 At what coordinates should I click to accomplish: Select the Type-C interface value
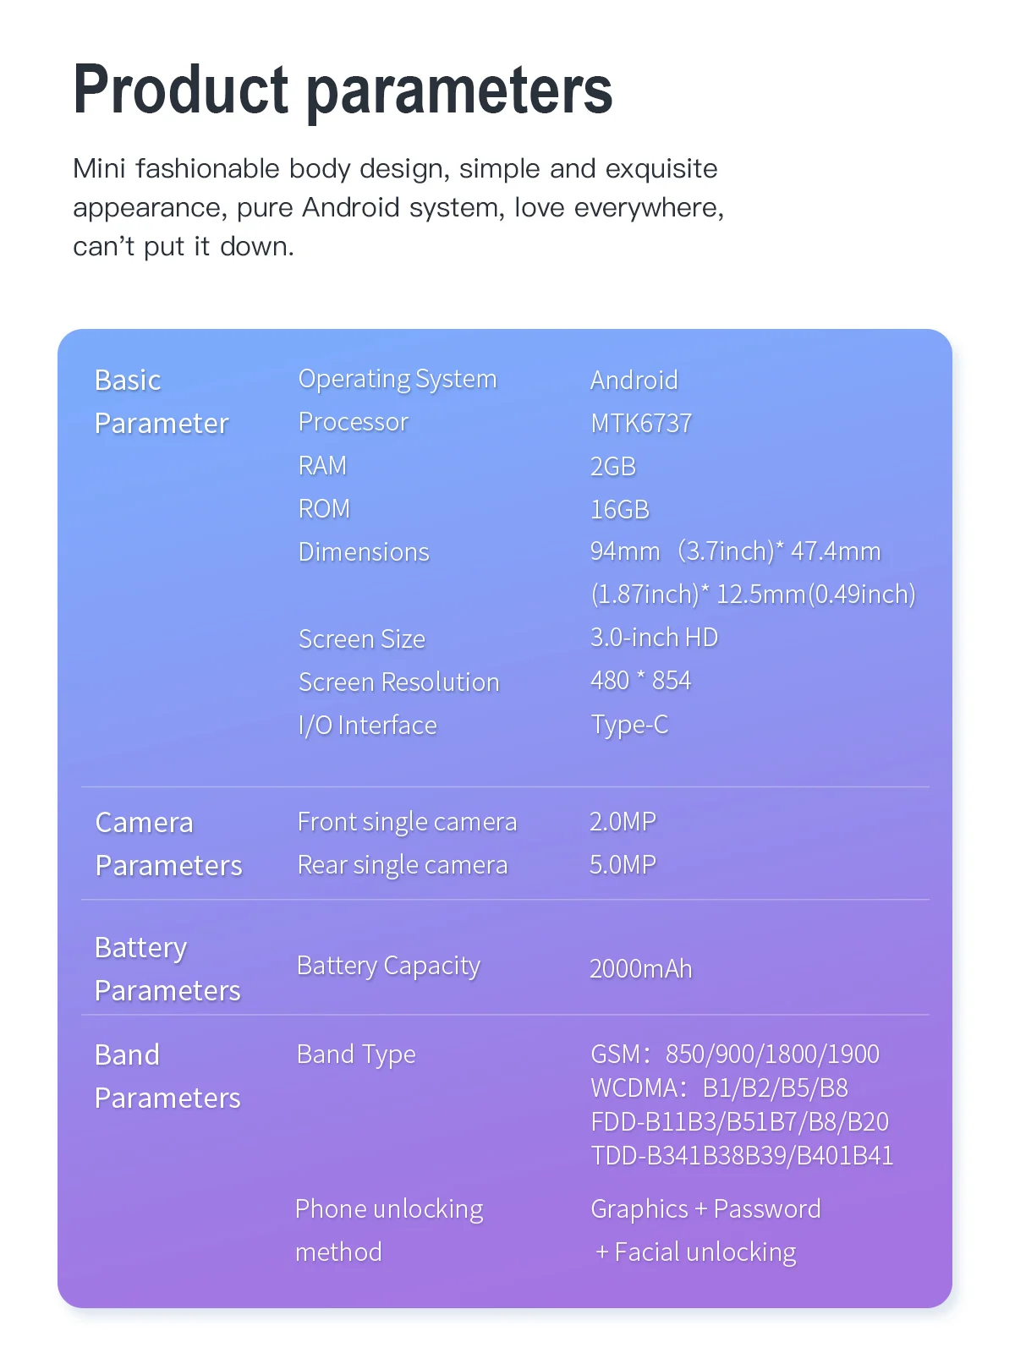click(629, 725)
